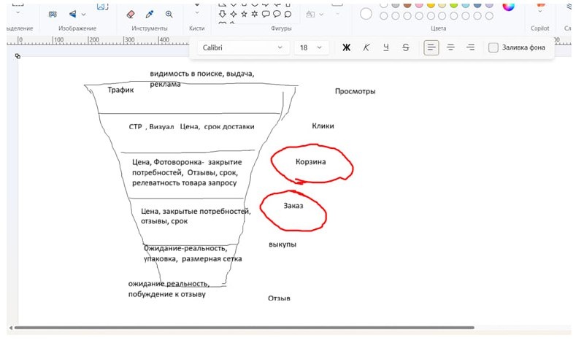Image resolution: width=584 pixels, height=343 pixels.
Task: Choose the four-point star shape
Action: coord(234,14)
